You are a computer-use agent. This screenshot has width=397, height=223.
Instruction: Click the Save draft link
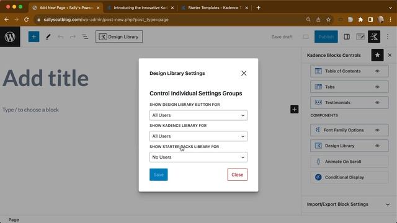point(282,37)
